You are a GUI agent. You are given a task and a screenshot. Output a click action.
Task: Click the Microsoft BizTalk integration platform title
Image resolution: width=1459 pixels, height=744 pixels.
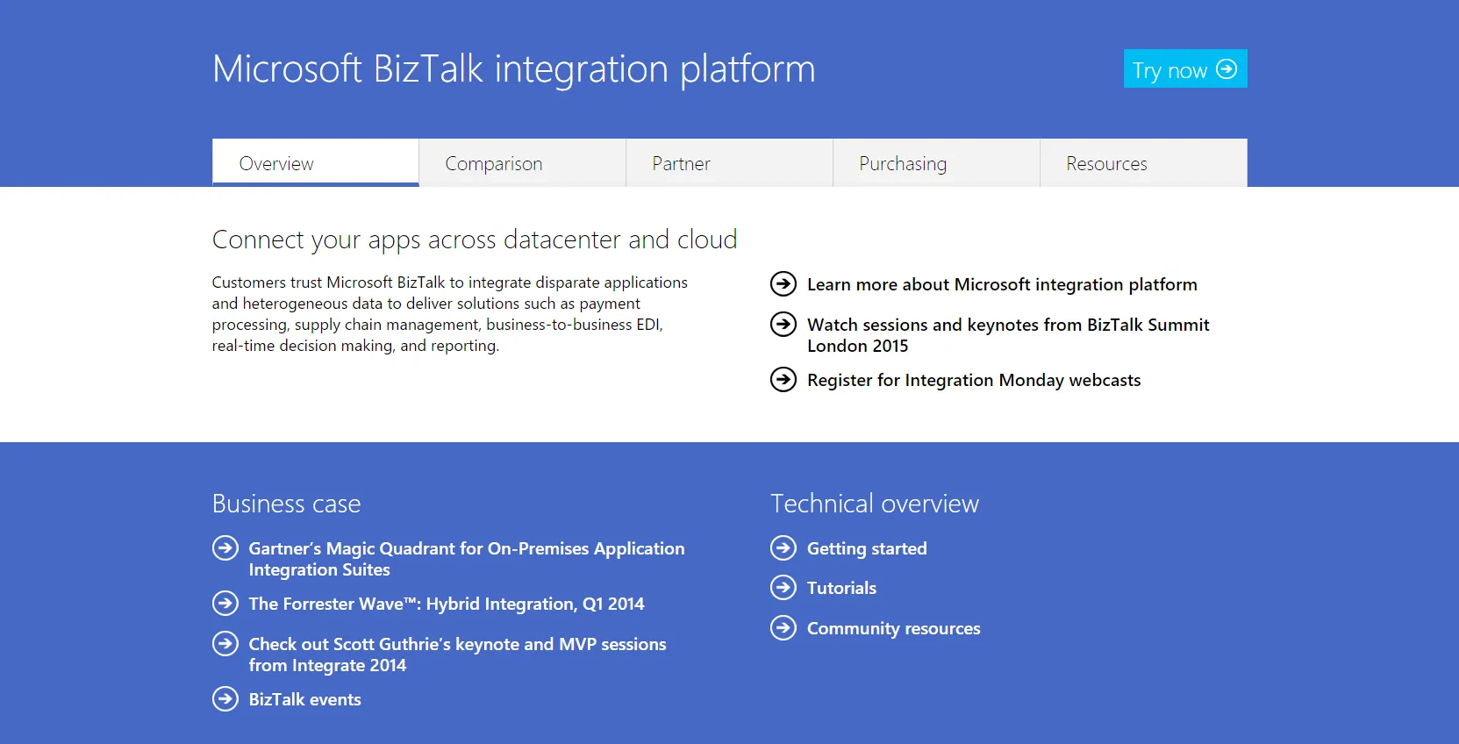(514, 68)
